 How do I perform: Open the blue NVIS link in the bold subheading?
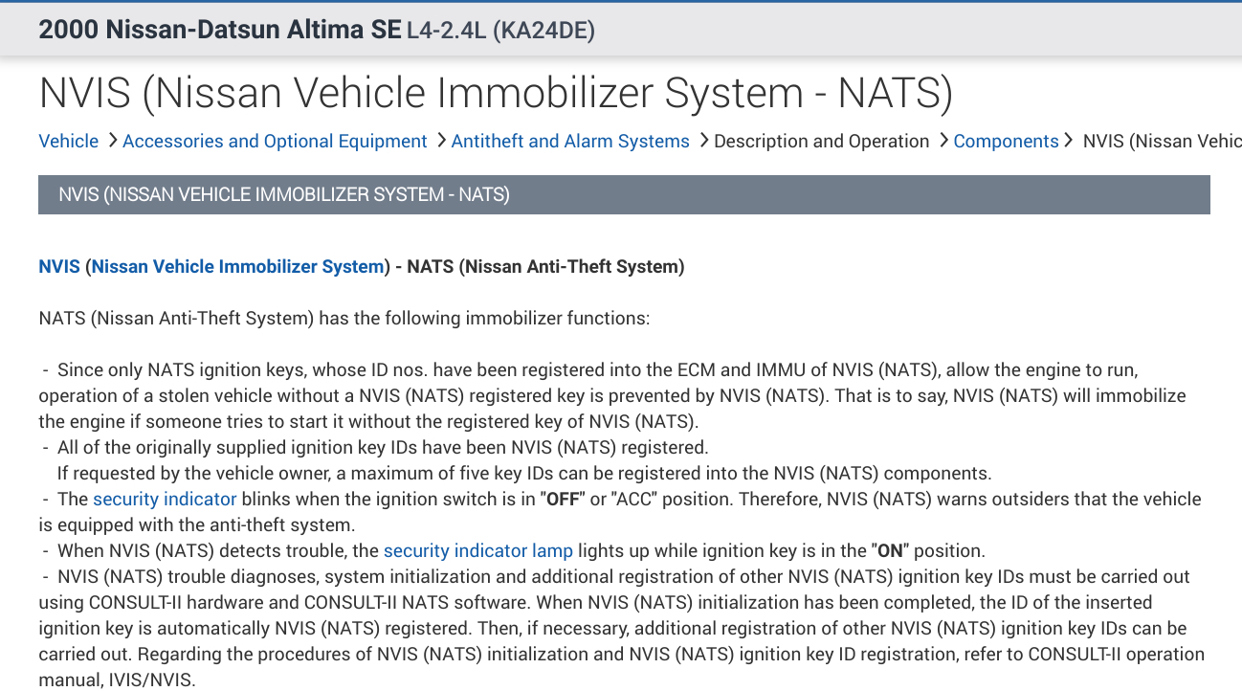coord(59,267)
